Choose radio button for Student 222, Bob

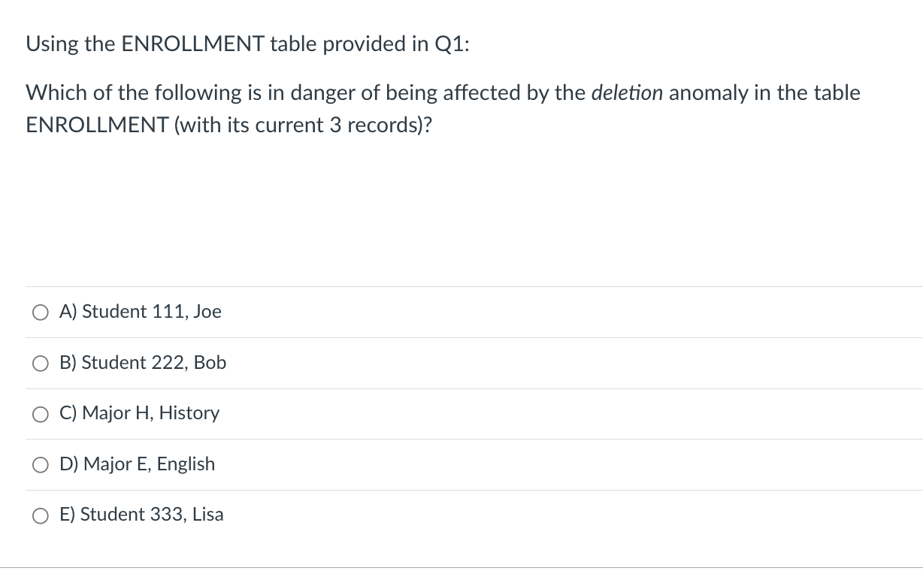click(39, 364)
